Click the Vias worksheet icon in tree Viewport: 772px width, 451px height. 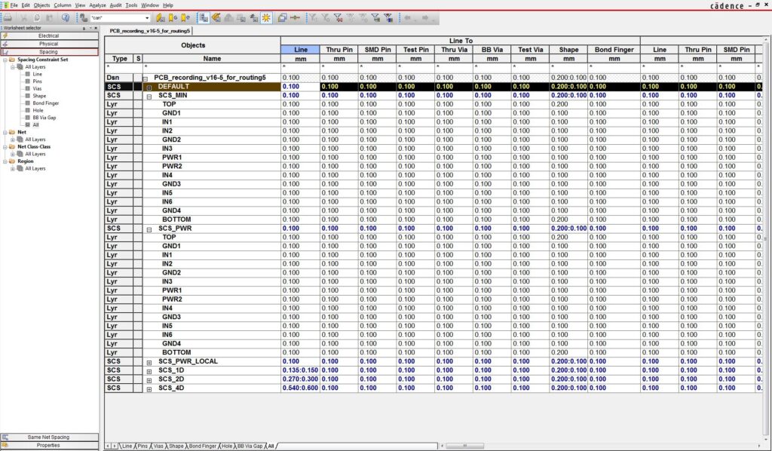click(27, 89)
